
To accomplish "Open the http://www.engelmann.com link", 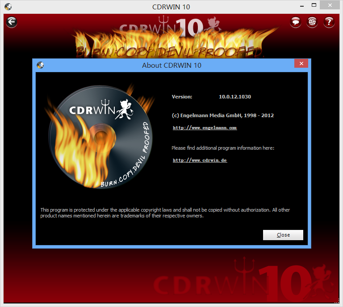I will 205,127.
